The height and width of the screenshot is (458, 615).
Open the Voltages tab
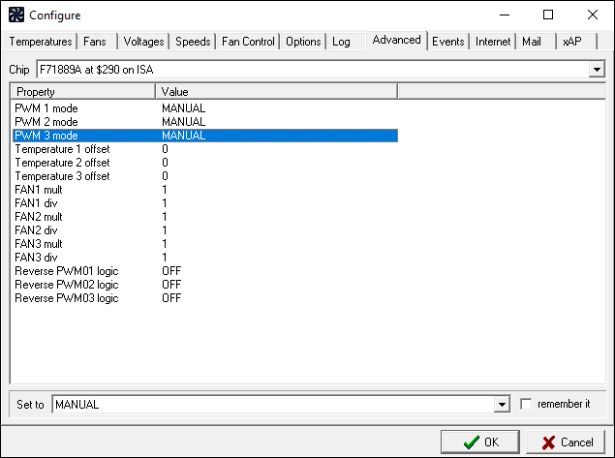click(x=143, y=42)
